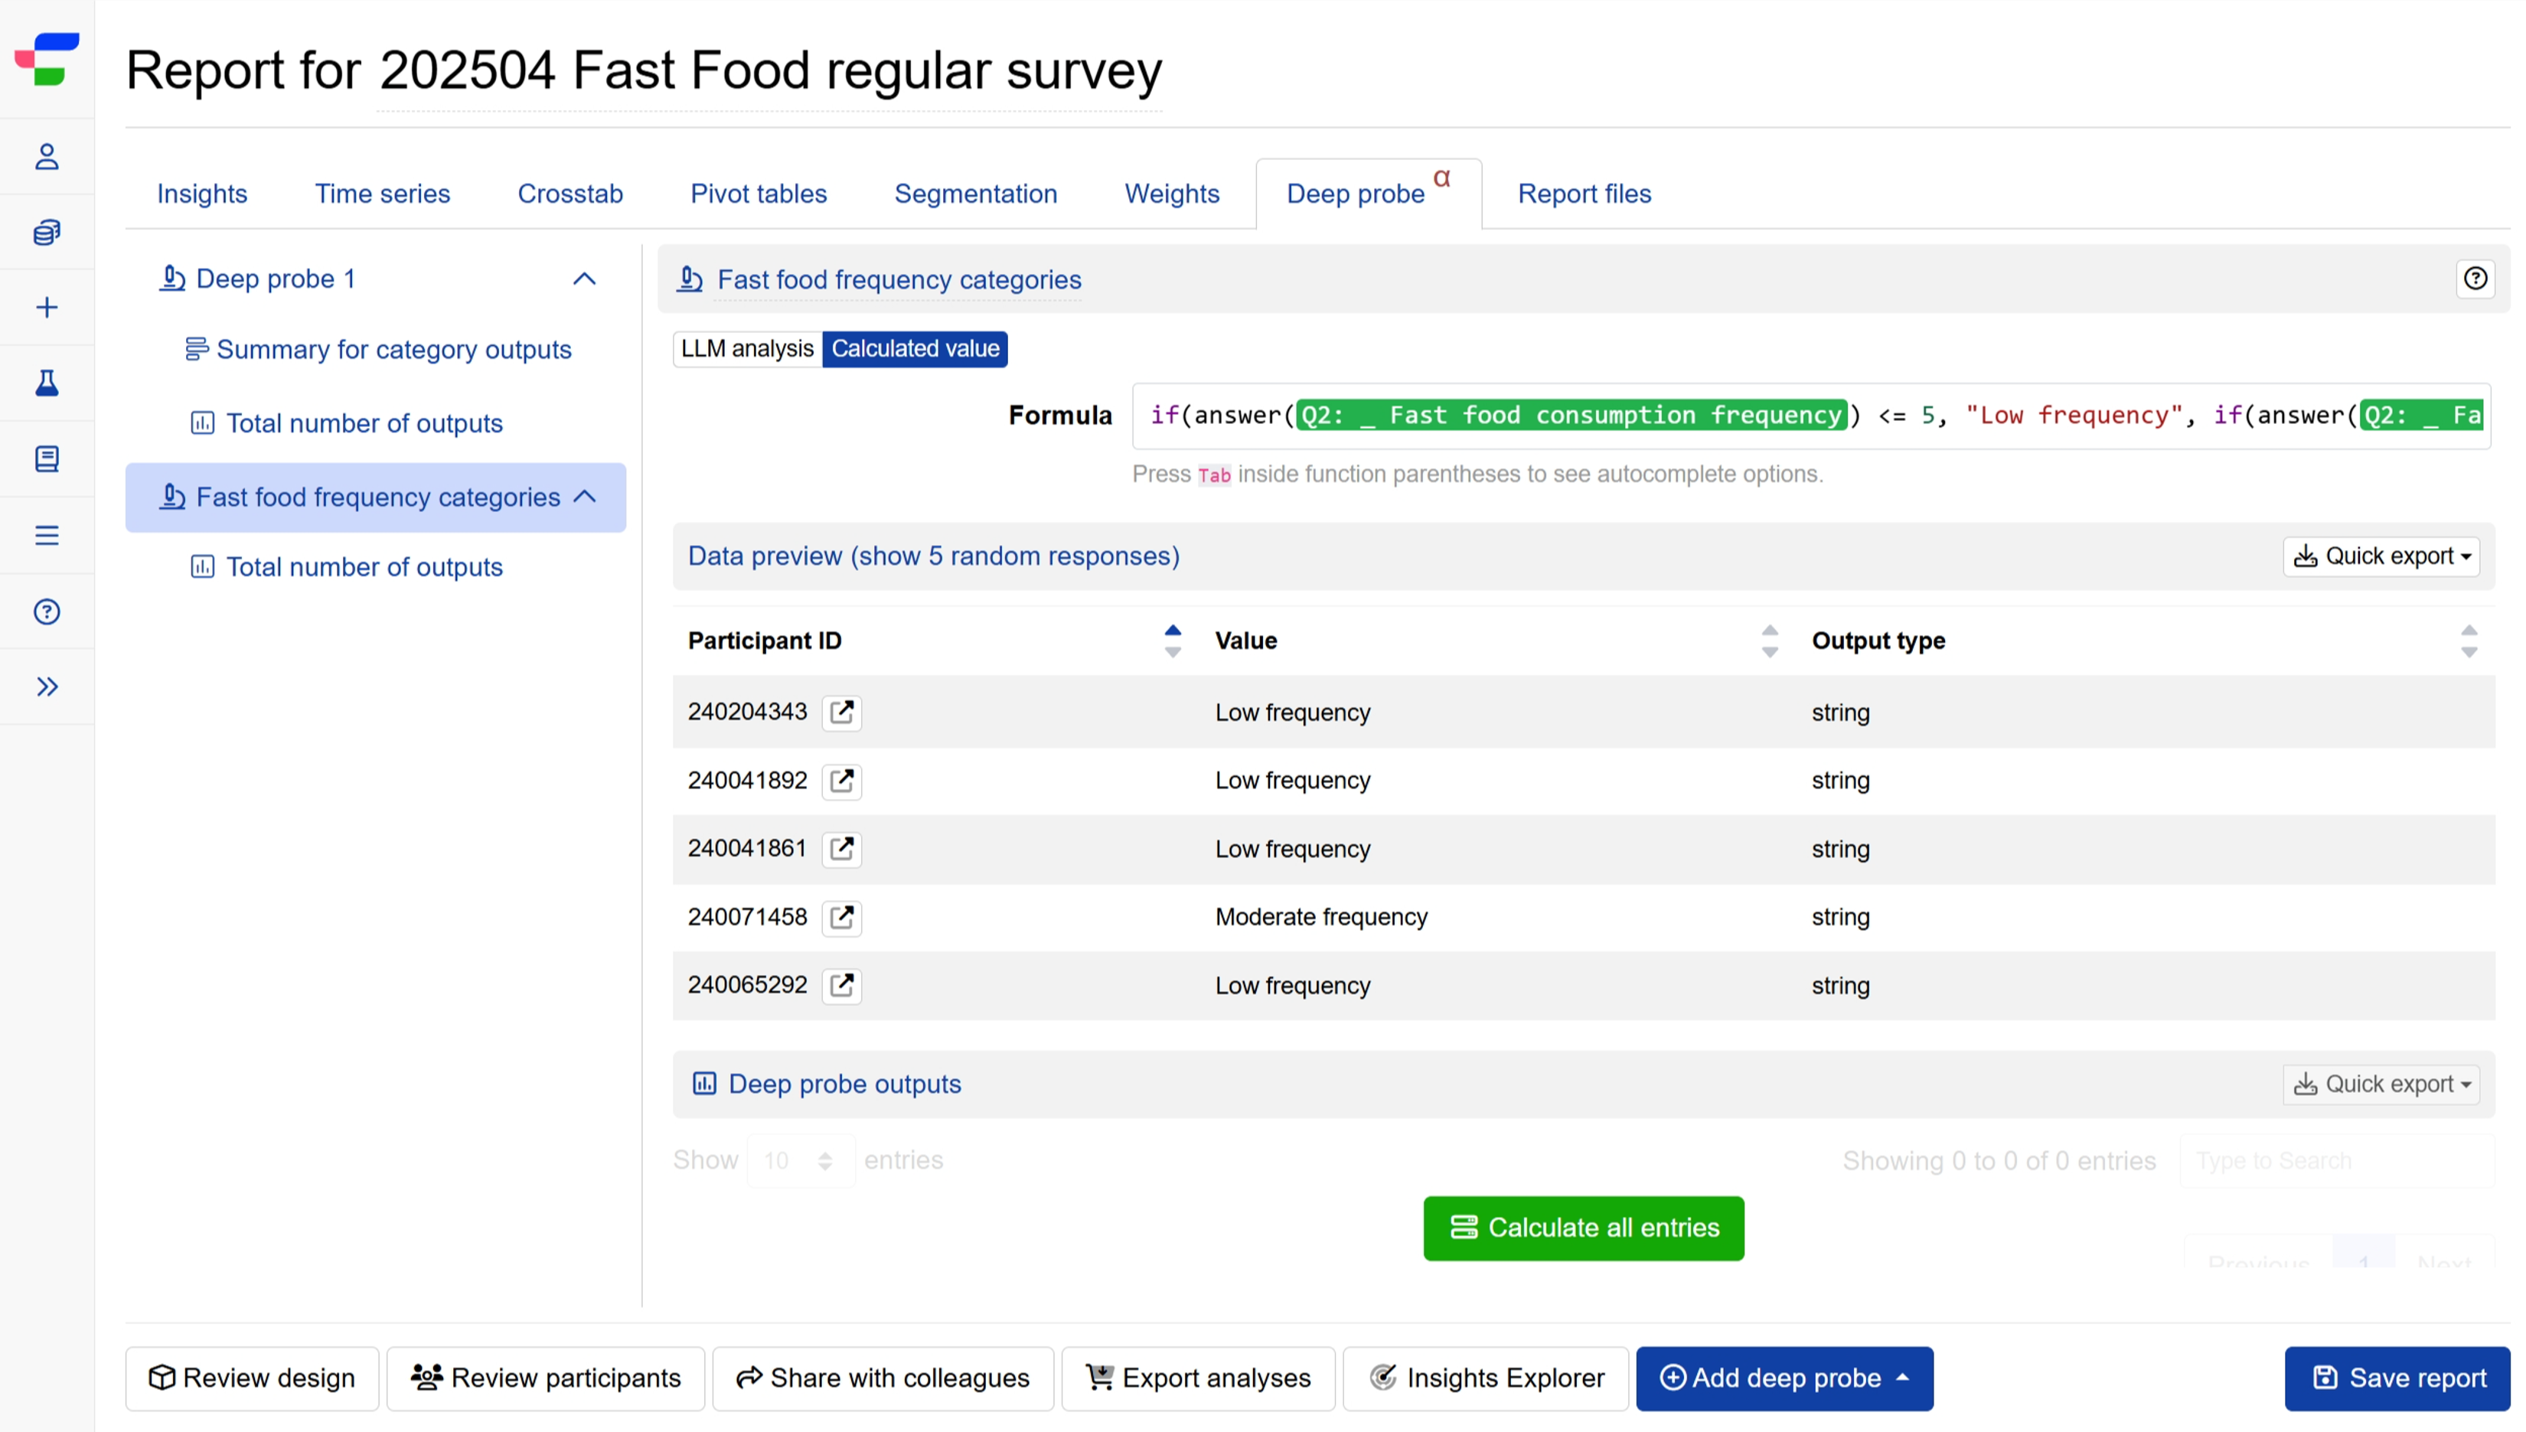This screenshot has height=1432, width=2526.
Task: Click Review design button
Action: (252, 1378)
